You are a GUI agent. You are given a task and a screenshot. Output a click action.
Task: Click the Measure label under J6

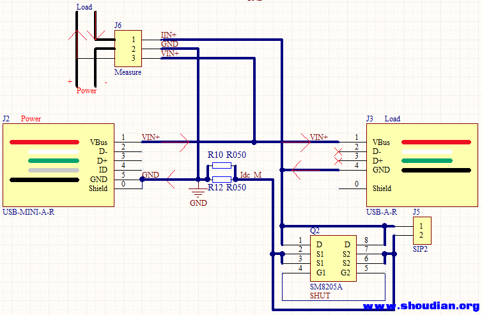[x=128, y=72]
